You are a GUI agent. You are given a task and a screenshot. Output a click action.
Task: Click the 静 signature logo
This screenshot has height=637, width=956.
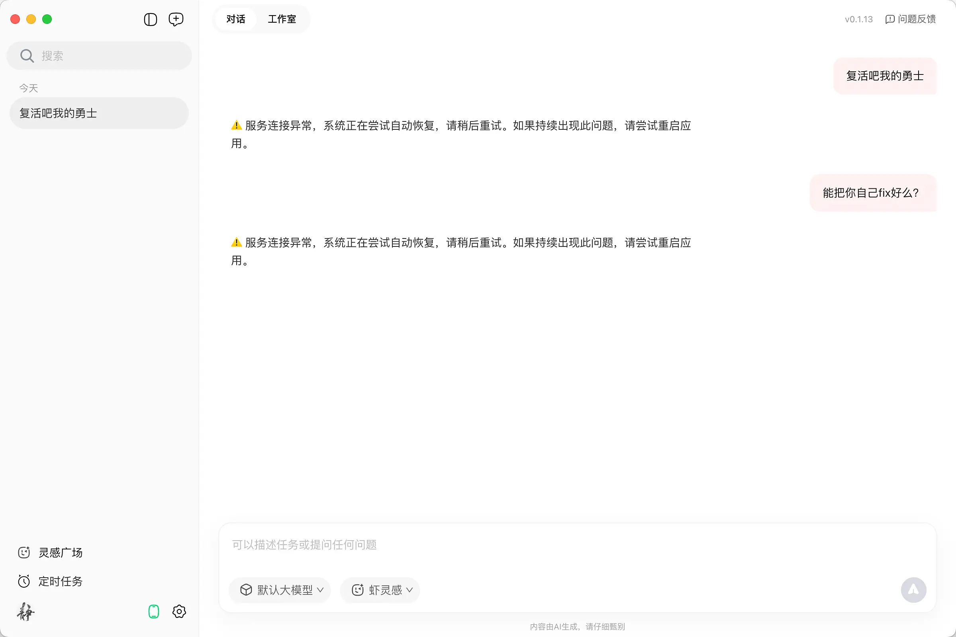point(25,612)
